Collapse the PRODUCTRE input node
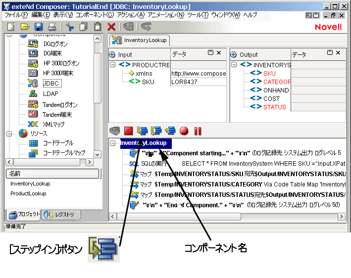351x278 pixels. (x=112, y=65)
